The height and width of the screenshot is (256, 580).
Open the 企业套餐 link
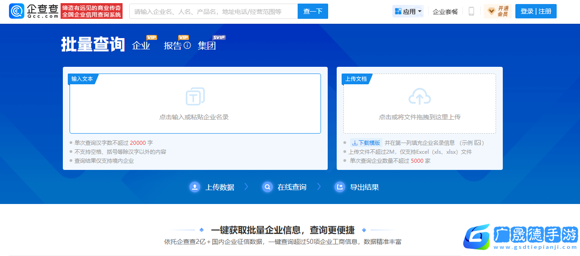point(445,12)
